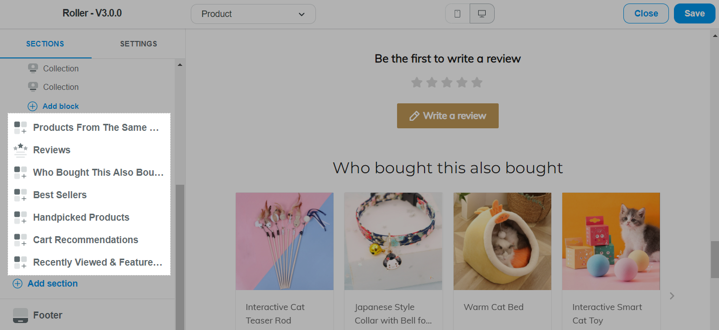Switch to mobile preview icon
Screen dimensions: 719x330
[x=457, y=14]
